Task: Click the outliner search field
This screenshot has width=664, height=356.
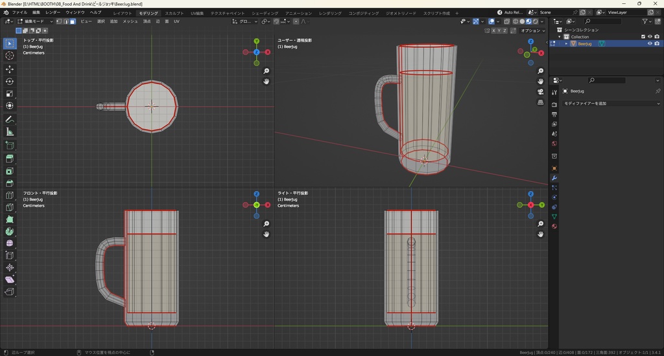Action: click(602, 21)
